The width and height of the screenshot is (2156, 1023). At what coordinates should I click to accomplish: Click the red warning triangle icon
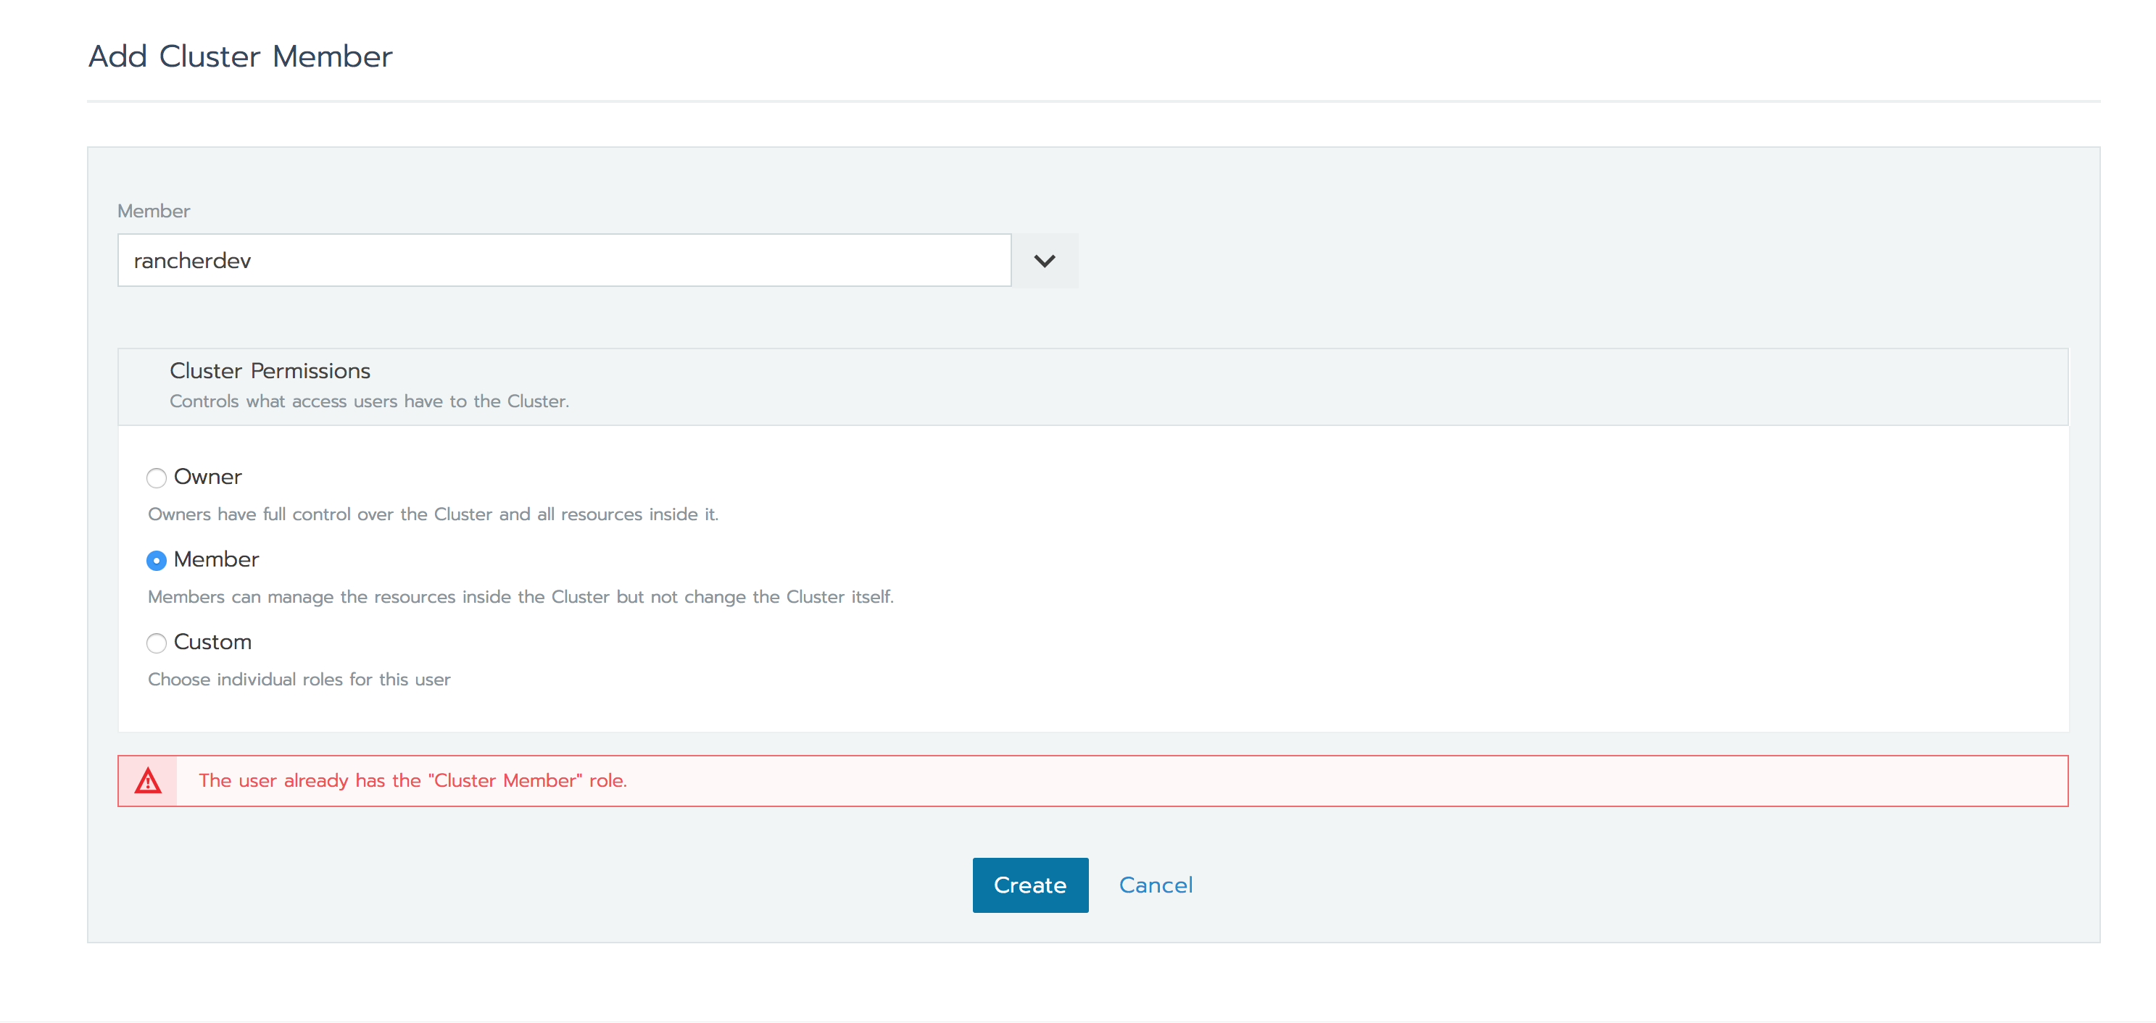(x=148, y=780)
